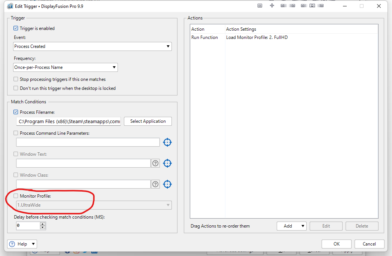The width and height of the screenshot is (392, 256).
Task: Select the Run Function row in Actions list
Action: (x=204, y=37)
